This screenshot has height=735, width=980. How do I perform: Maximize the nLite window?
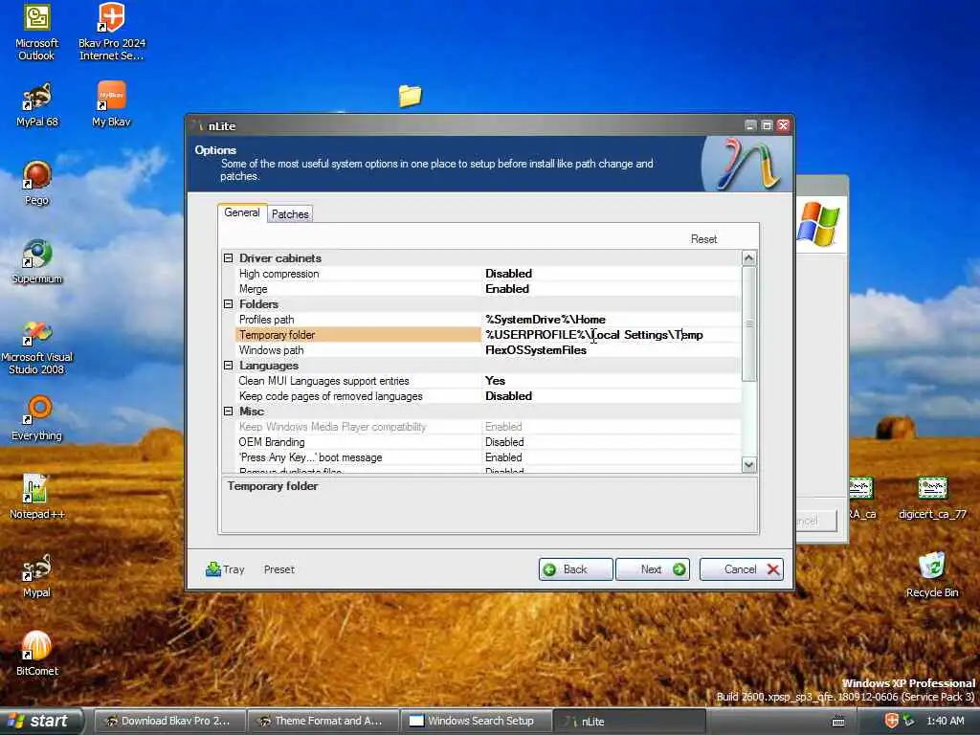tap(767, 125)
